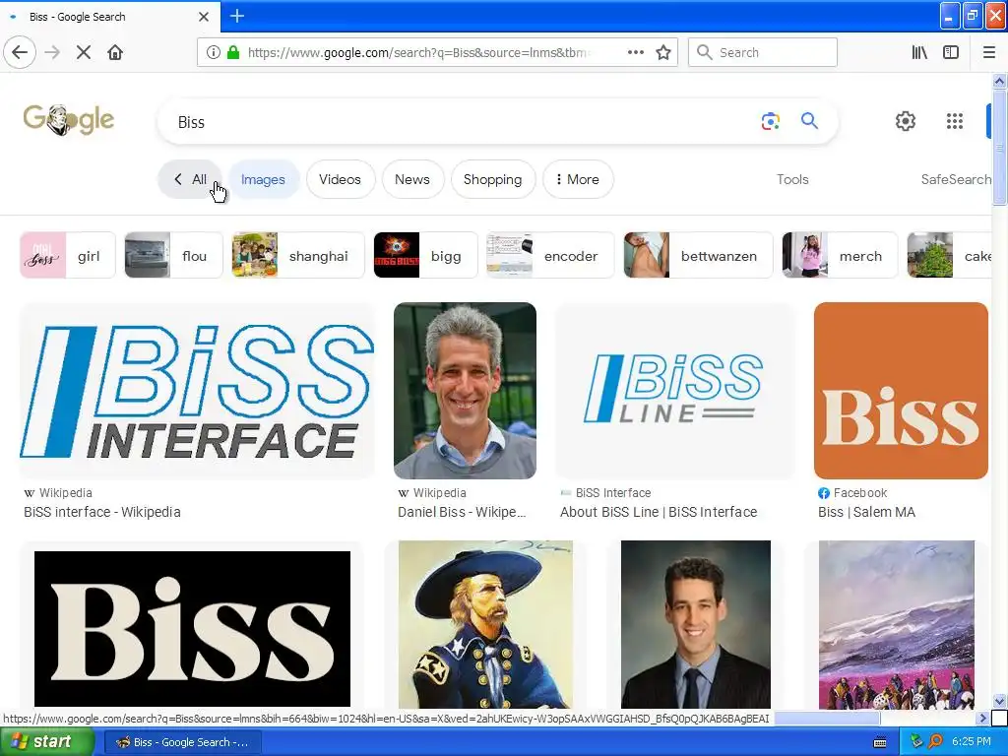Expand the More search categories menu
The height and width of the screenshot is (756, 1008).
(x=577, y=179)
